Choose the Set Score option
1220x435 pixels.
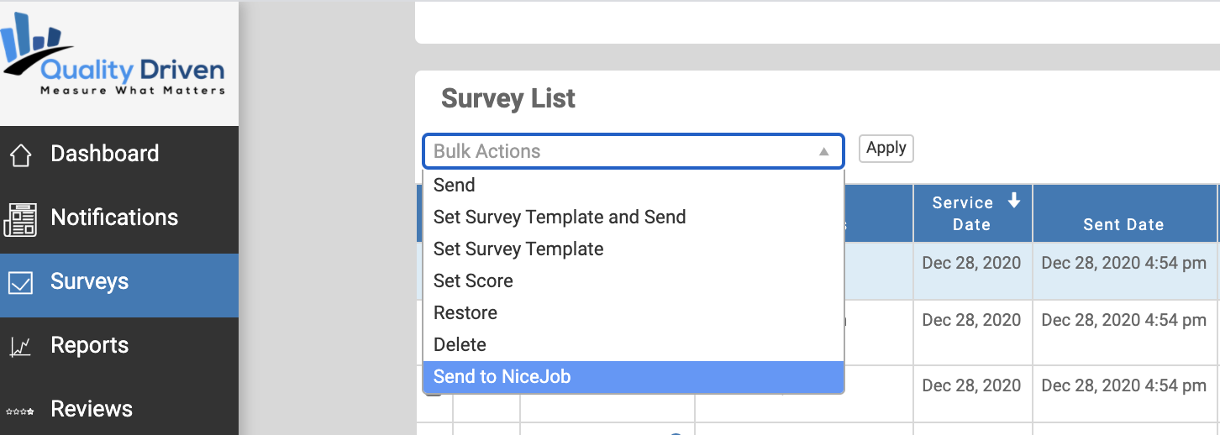point(634,281)
